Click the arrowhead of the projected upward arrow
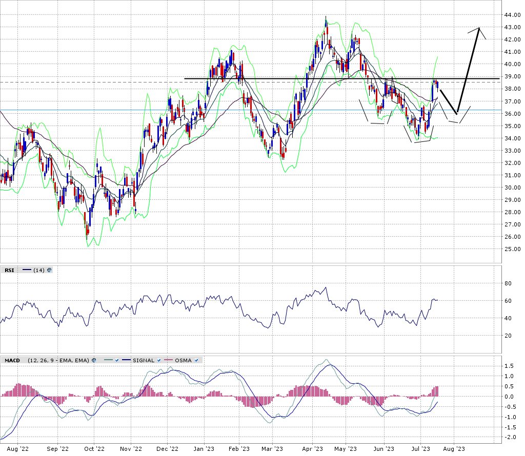This screenshot has height=456, width=525. (x=479, y=29)
